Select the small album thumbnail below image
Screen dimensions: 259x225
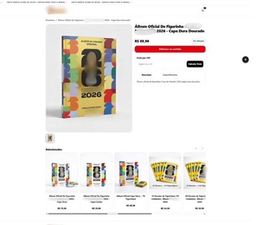pyautogui.click(x=50, y=138)
